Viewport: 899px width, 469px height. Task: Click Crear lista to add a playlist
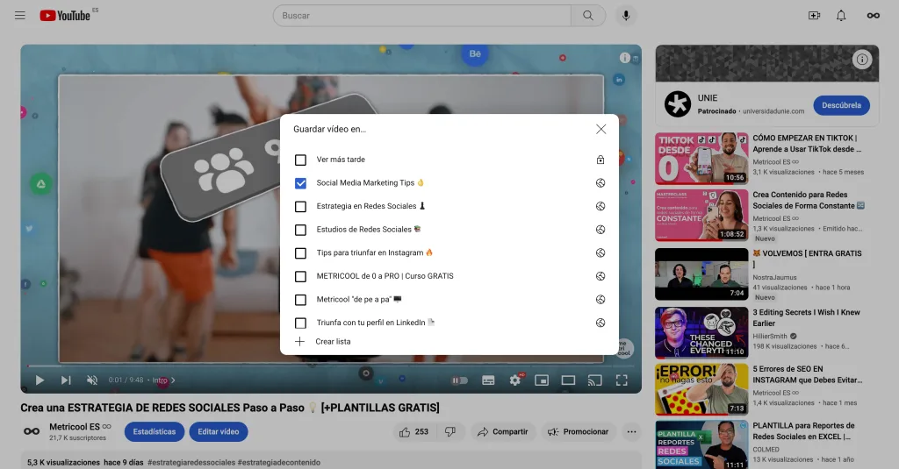(x=322, y=342)
